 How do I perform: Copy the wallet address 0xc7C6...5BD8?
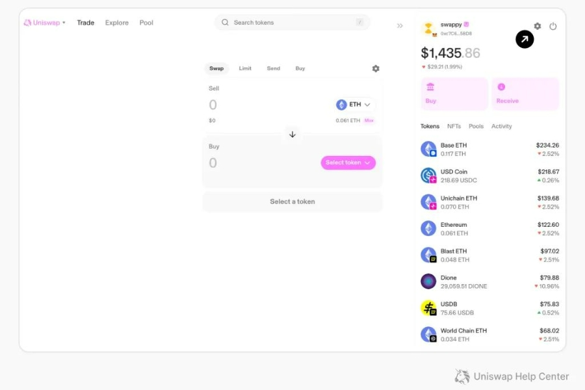point(456,34)
